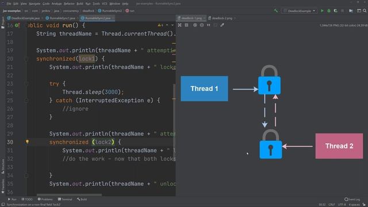Open the Problems tool window
The image size is (368, 207).
tap(45, 200)
